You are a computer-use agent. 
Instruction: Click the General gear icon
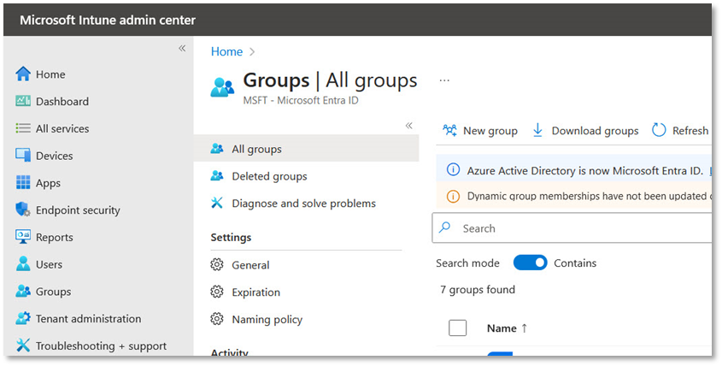[x=217, y=264]
